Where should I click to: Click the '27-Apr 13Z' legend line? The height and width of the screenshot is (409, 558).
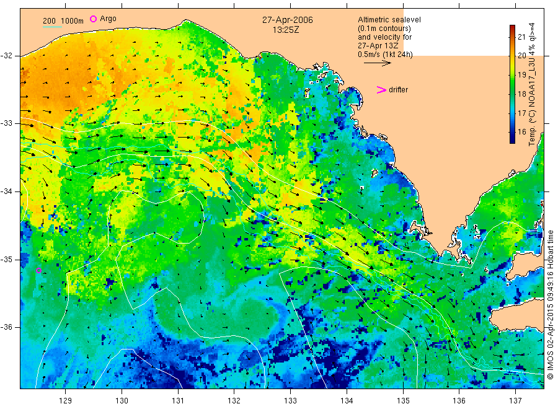tap(378, 46)
